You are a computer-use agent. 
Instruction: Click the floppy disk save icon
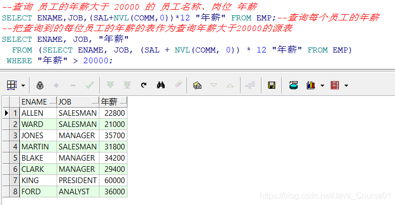click(x=272, y=86)
